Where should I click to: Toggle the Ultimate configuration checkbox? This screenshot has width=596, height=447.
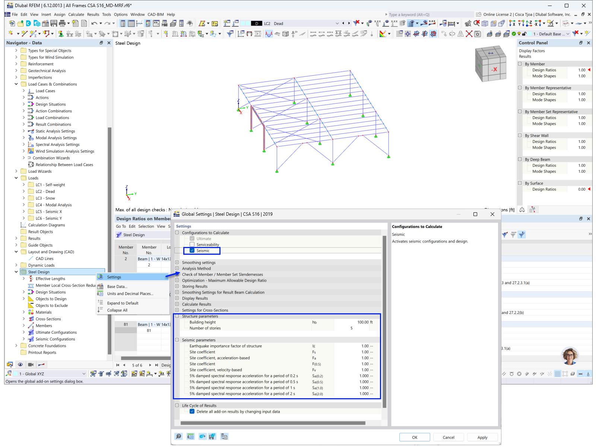(x=192, y=239)
